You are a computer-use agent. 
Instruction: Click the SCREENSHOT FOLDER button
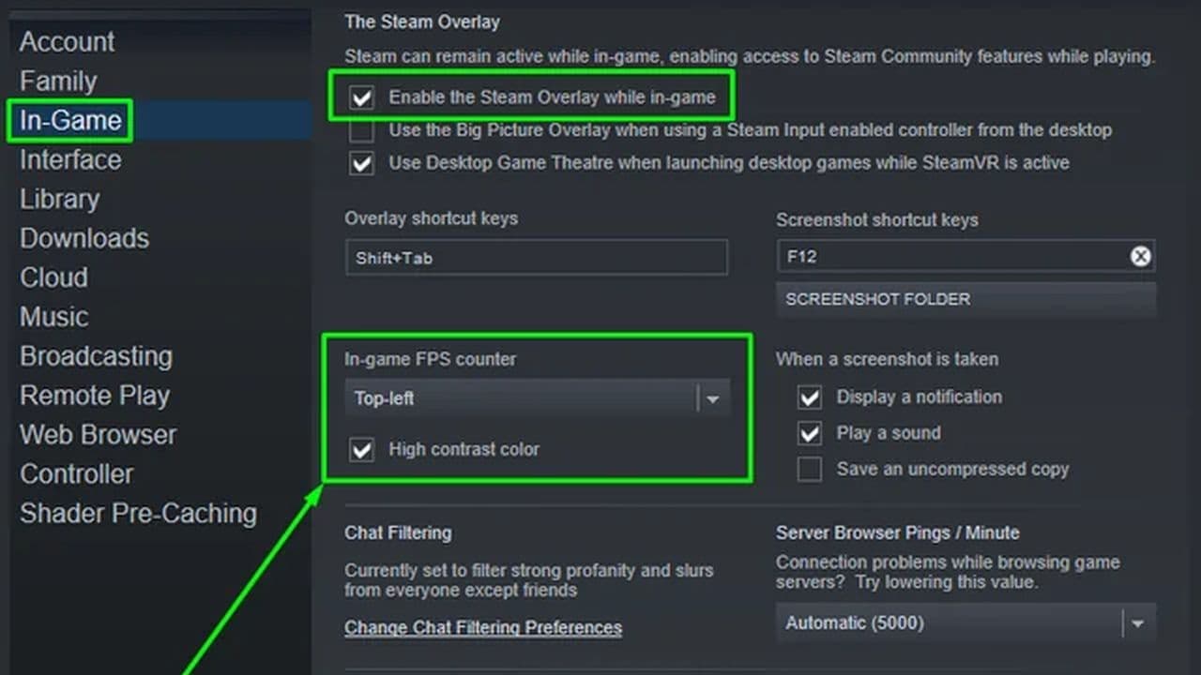965,300
